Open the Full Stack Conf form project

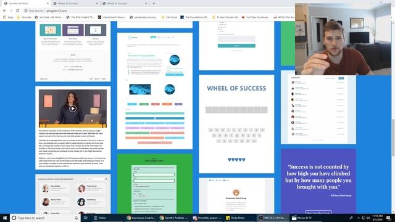155,184
